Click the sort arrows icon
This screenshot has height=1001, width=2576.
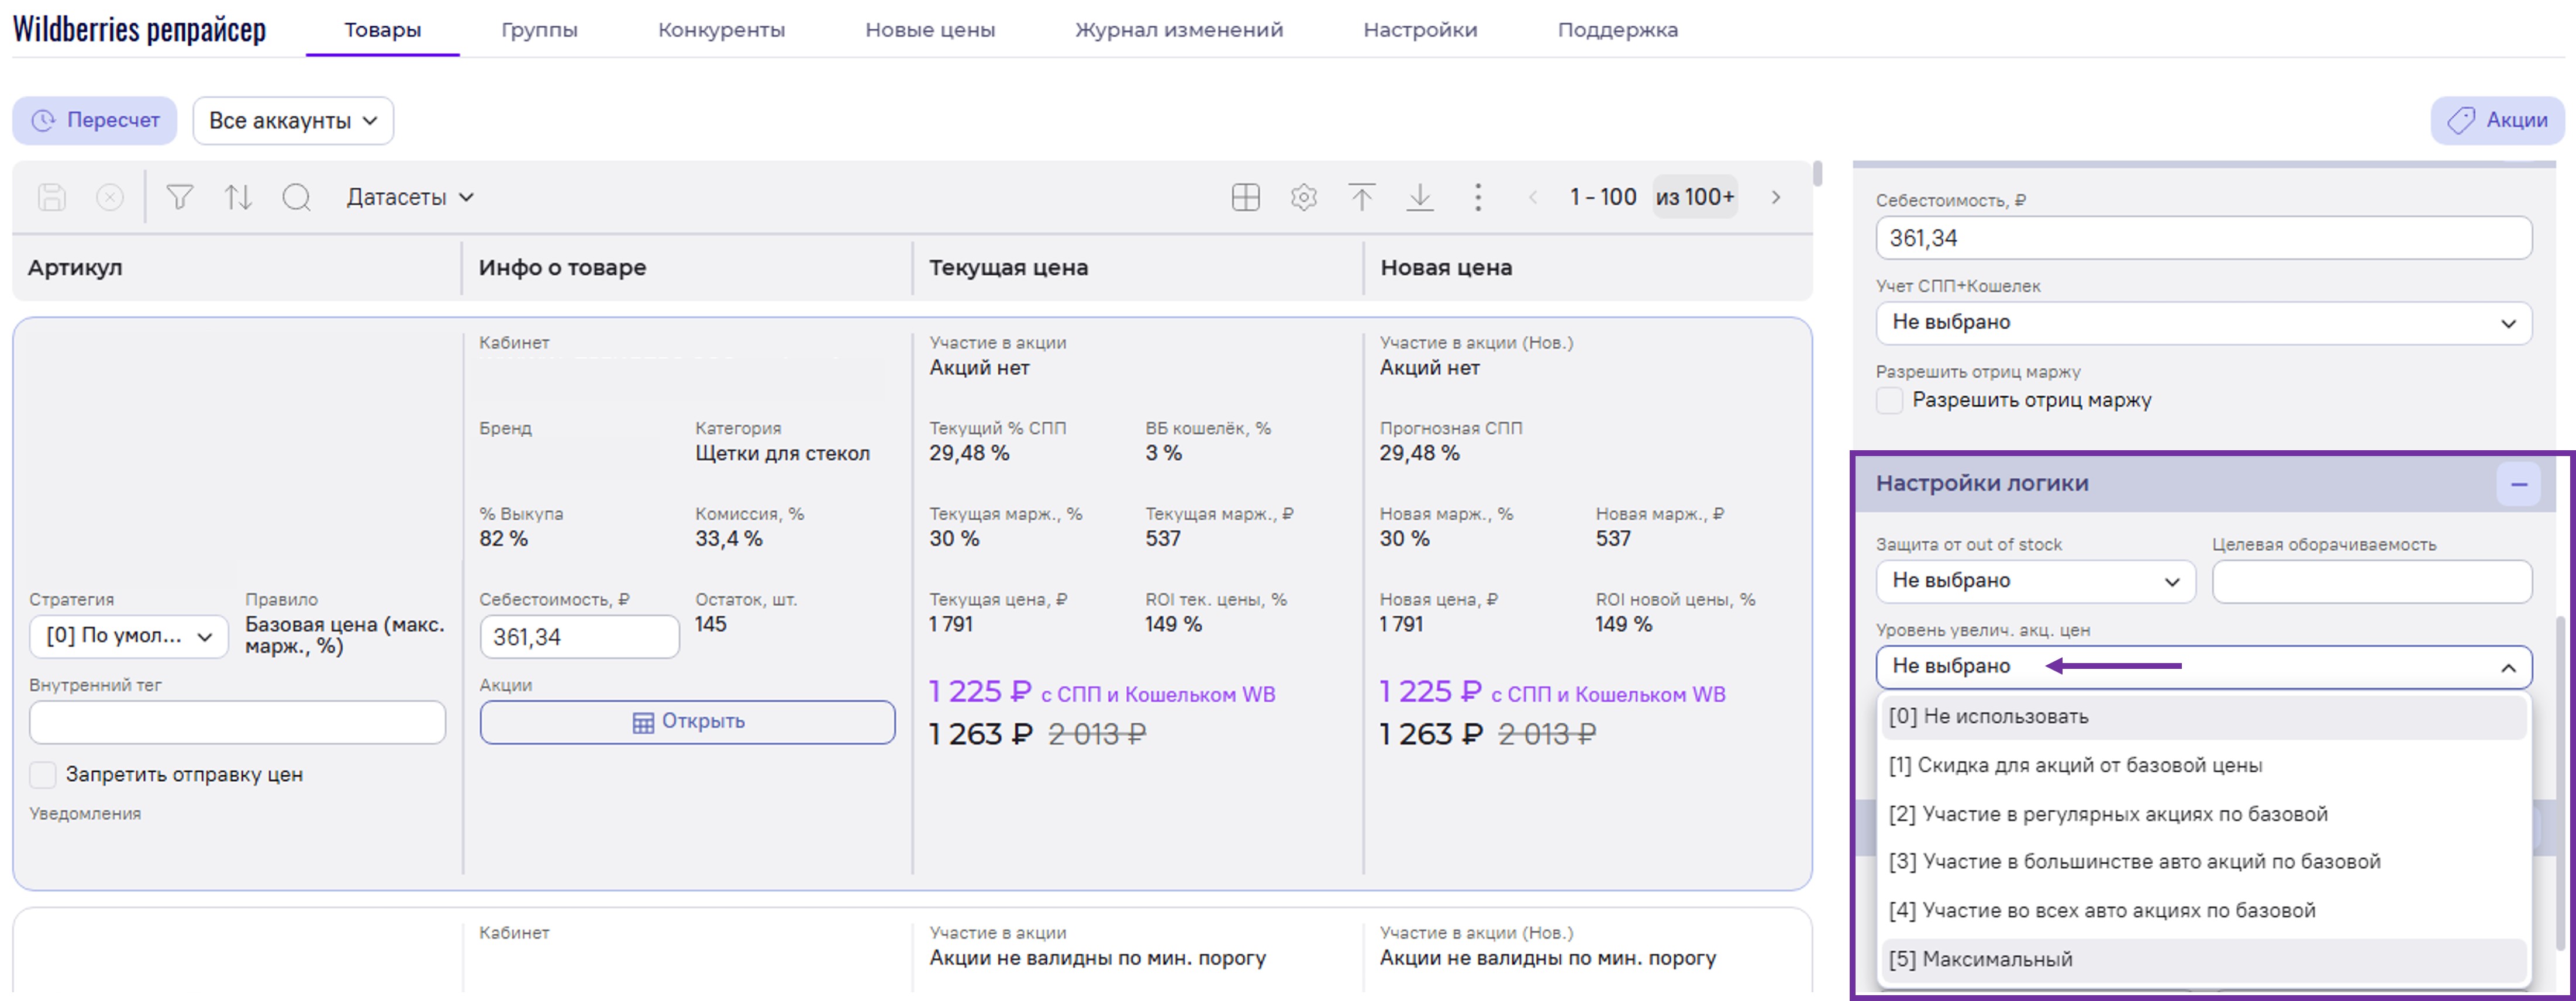238,197
